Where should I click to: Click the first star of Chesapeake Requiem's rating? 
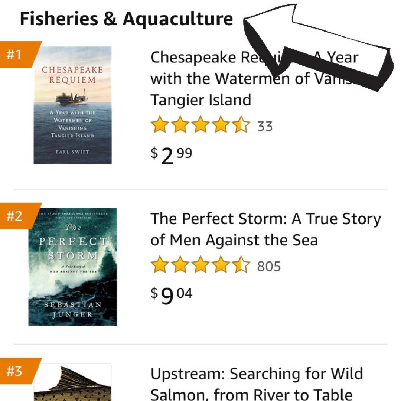tap(160, 125)
